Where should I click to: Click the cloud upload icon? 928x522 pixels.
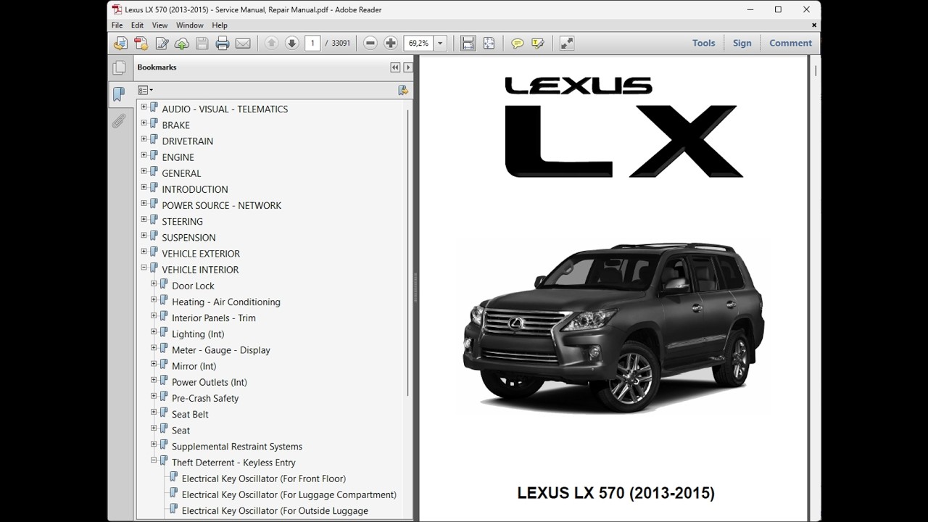tap(182, 43)
